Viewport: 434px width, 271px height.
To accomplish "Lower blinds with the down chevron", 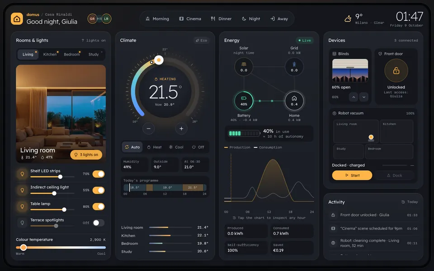I will tap(363, 97).
